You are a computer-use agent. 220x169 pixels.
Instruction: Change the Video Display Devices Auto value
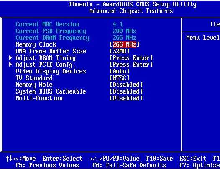click(120, 71)
